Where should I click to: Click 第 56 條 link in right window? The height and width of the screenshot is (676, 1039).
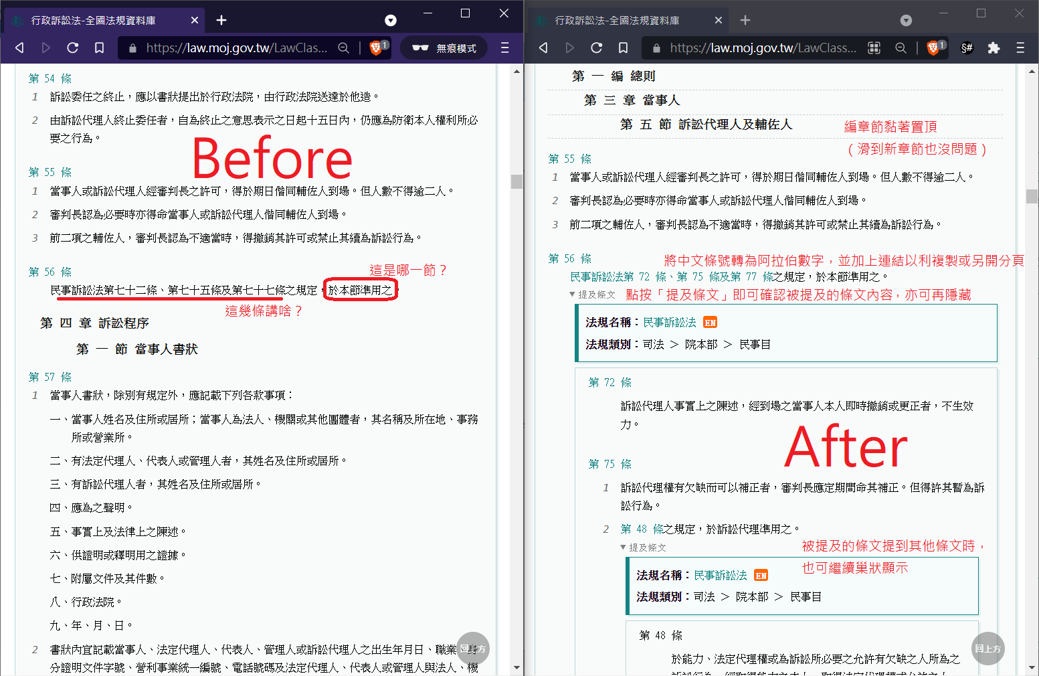tap(570, 259)
